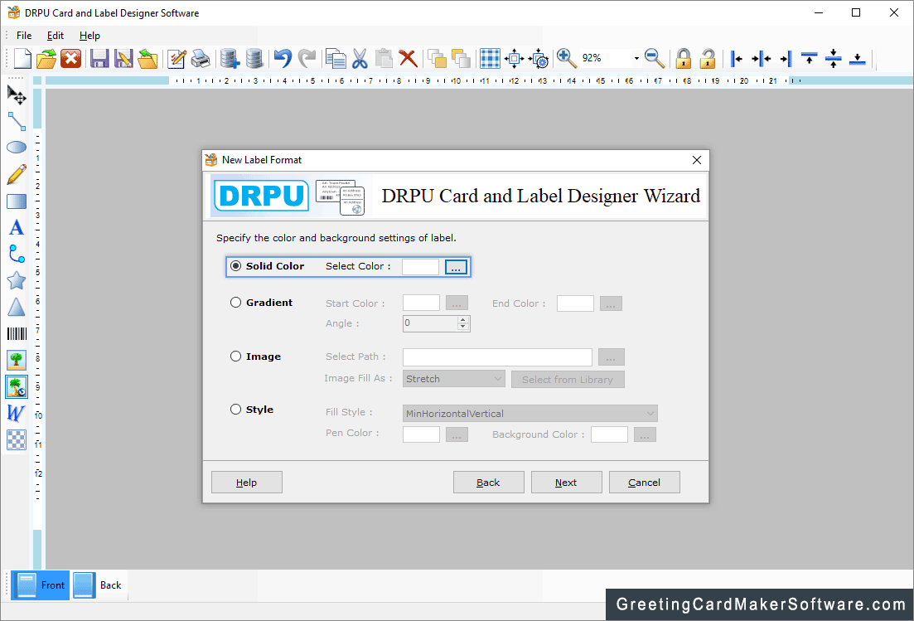The image size is (914, 621).
Task: Open the Edit menu
Action: click(x=56, y=36)
